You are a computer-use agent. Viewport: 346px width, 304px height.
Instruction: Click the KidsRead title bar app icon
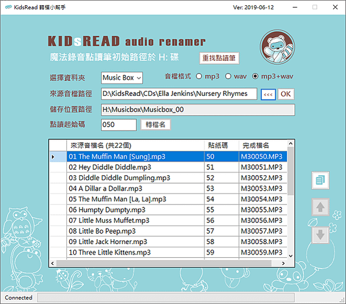[x=8, y=7]
